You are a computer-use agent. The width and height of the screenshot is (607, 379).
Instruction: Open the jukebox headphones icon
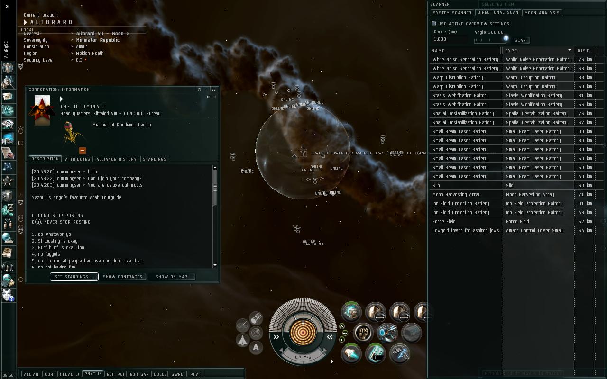pos(8,267)
